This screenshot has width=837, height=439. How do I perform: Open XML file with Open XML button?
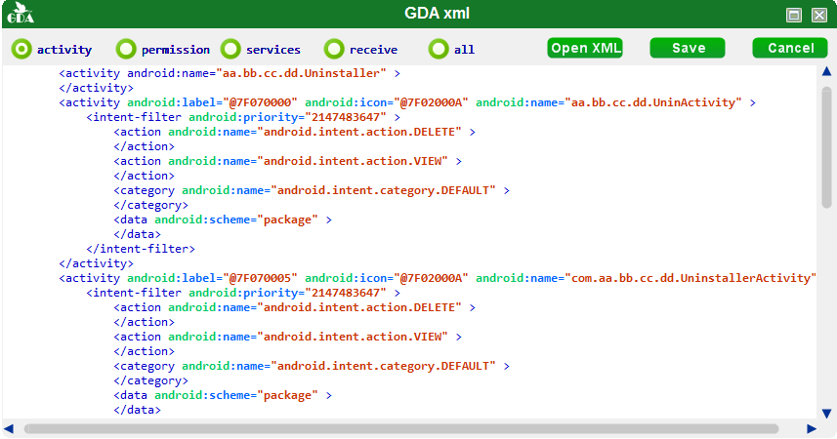click(x=585, y=48)
